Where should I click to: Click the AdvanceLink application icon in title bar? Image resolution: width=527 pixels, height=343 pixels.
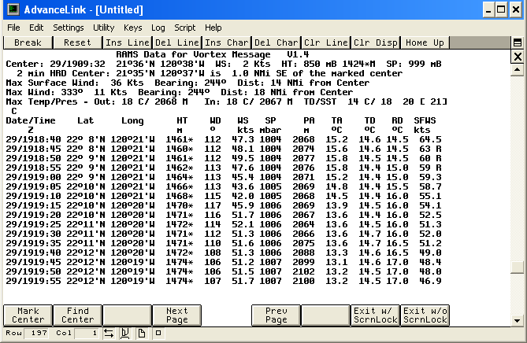pos(13,9)
